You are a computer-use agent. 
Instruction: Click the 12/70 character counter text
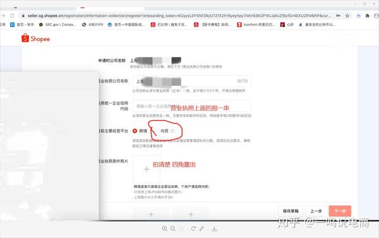(x=242, y=81)
